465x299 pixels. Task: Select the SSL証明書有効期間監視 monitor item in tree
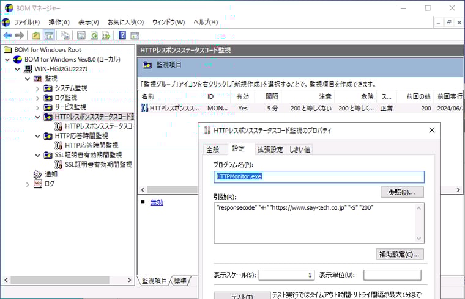click(x=99, y=164)
